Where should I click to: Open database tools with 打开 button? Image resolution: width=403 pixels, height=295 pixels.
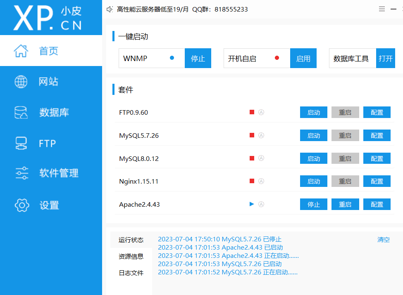click(x=386, y=58)
